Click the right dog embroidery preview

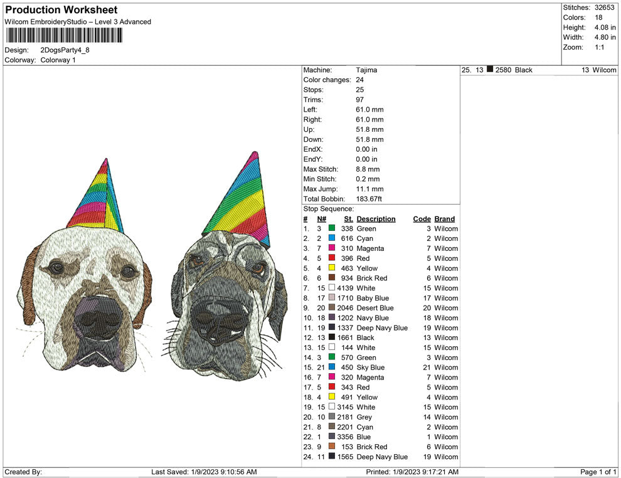point(225,266)
